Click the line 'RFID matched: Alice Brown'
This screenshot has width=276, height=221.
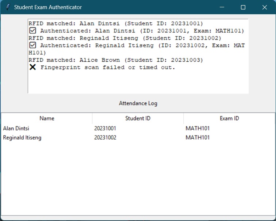[x=116, y=60]
